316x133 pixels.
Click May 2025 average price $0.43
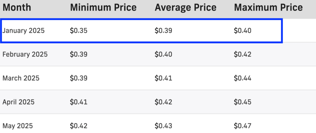164,126
